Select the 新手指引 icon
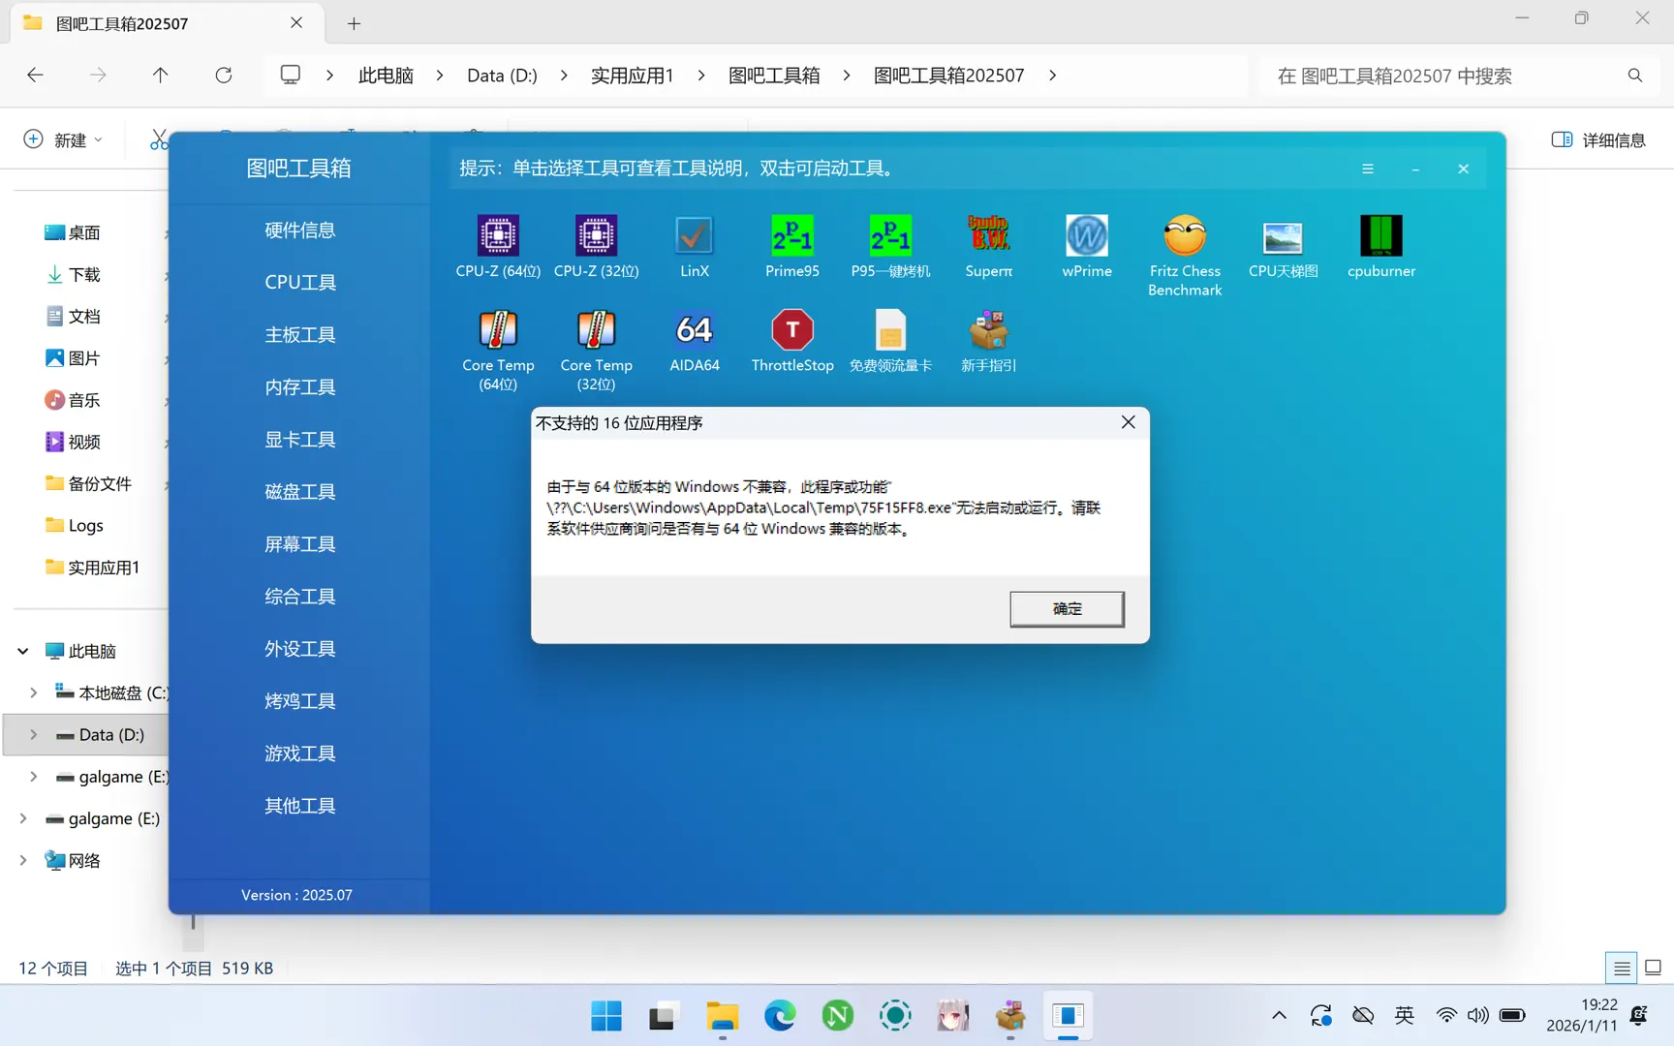The width and height of the screenshot is (1674, 1046). tap(988, 329)
